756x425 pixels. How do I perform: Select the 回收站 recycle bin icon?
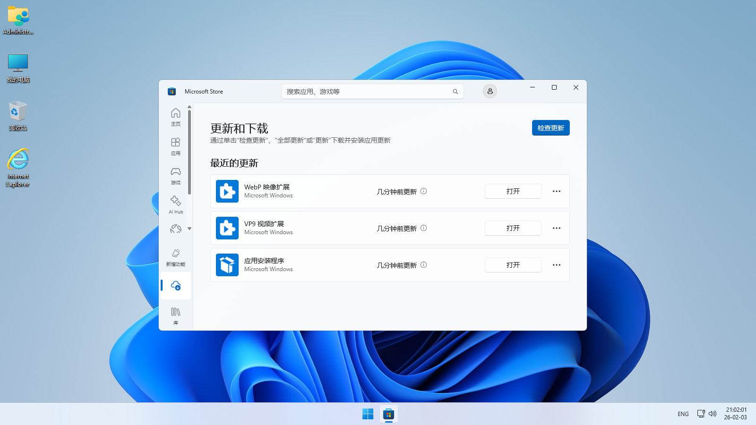tap(18, 116)
